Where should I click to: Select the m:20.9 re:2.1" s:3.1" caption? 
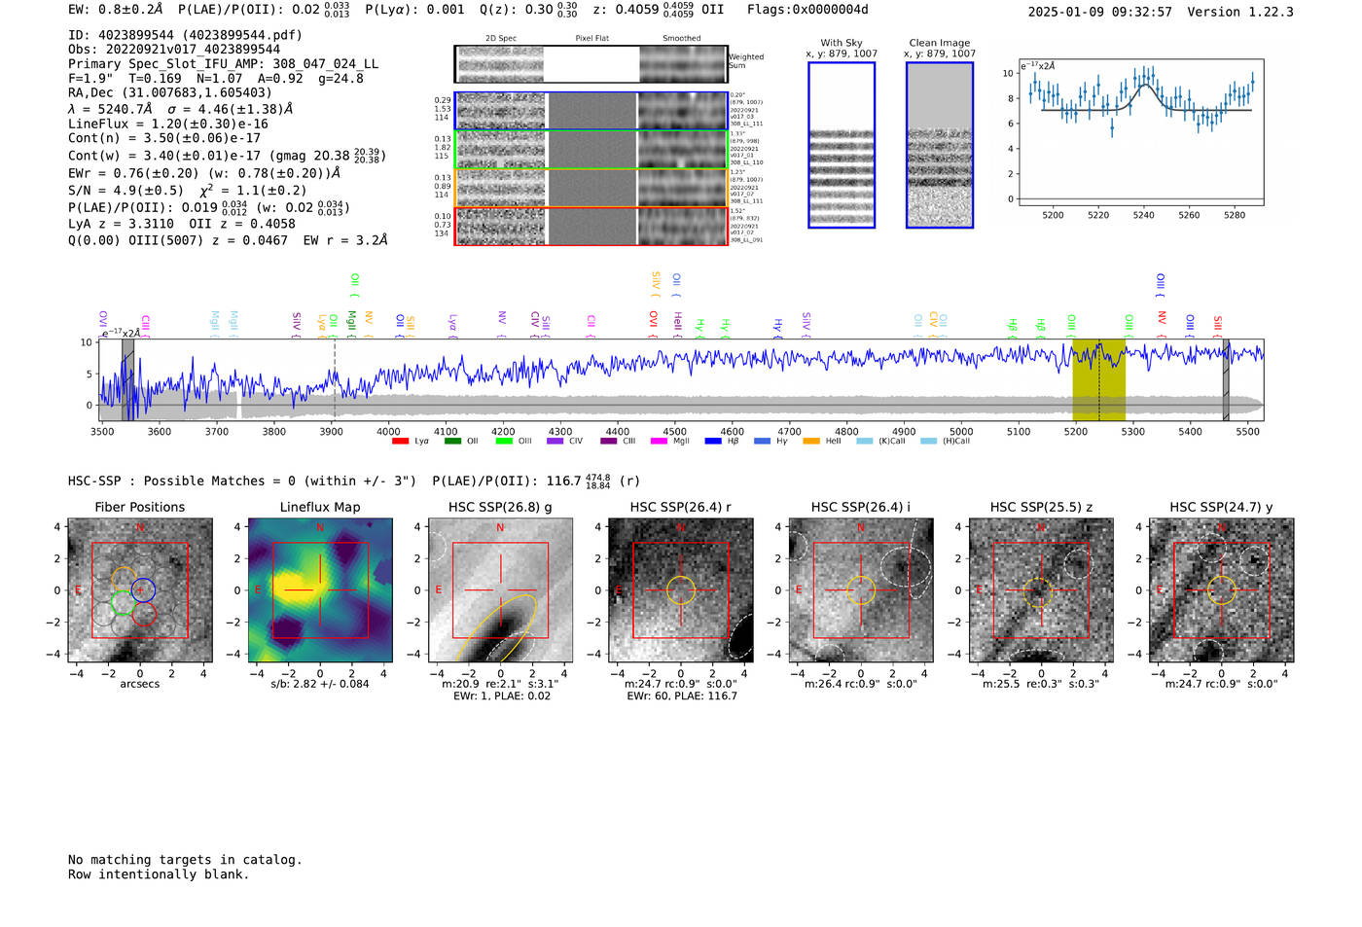pos(500,684)
